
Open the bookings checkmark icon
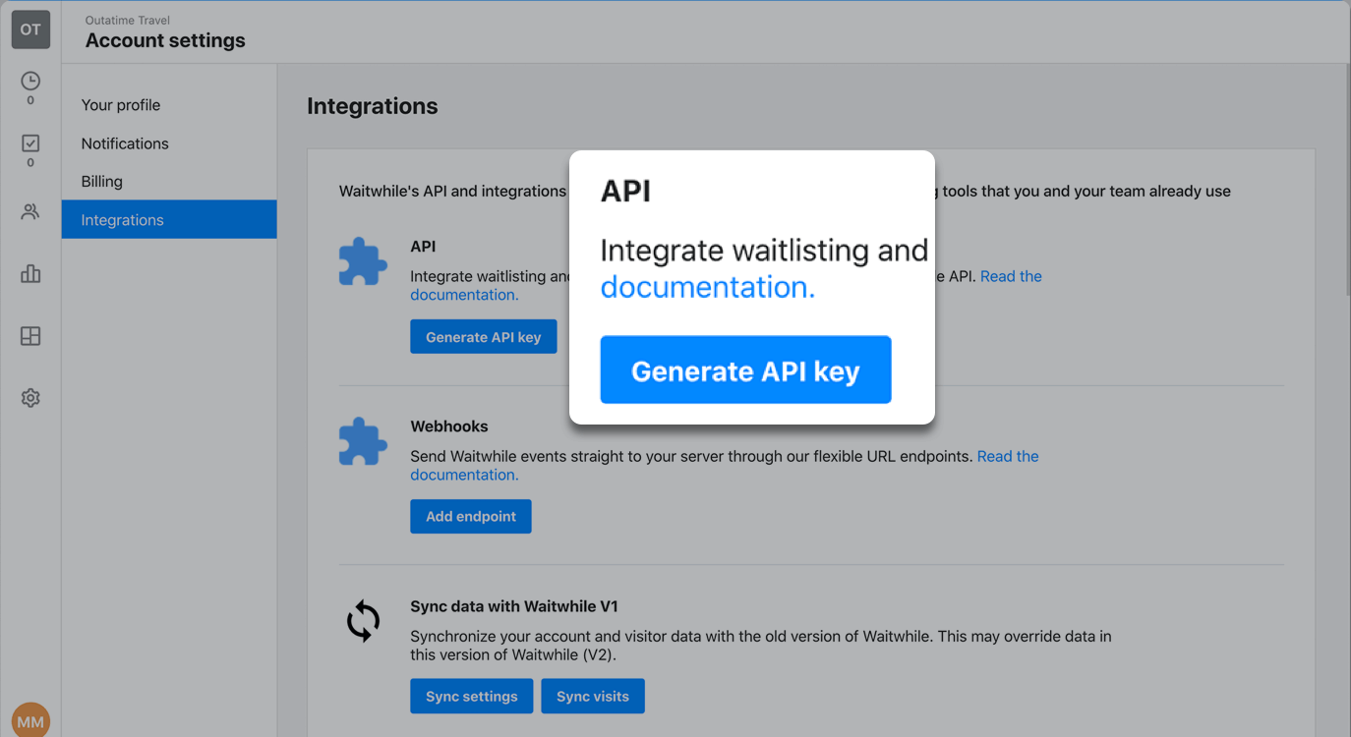[30, 143]
